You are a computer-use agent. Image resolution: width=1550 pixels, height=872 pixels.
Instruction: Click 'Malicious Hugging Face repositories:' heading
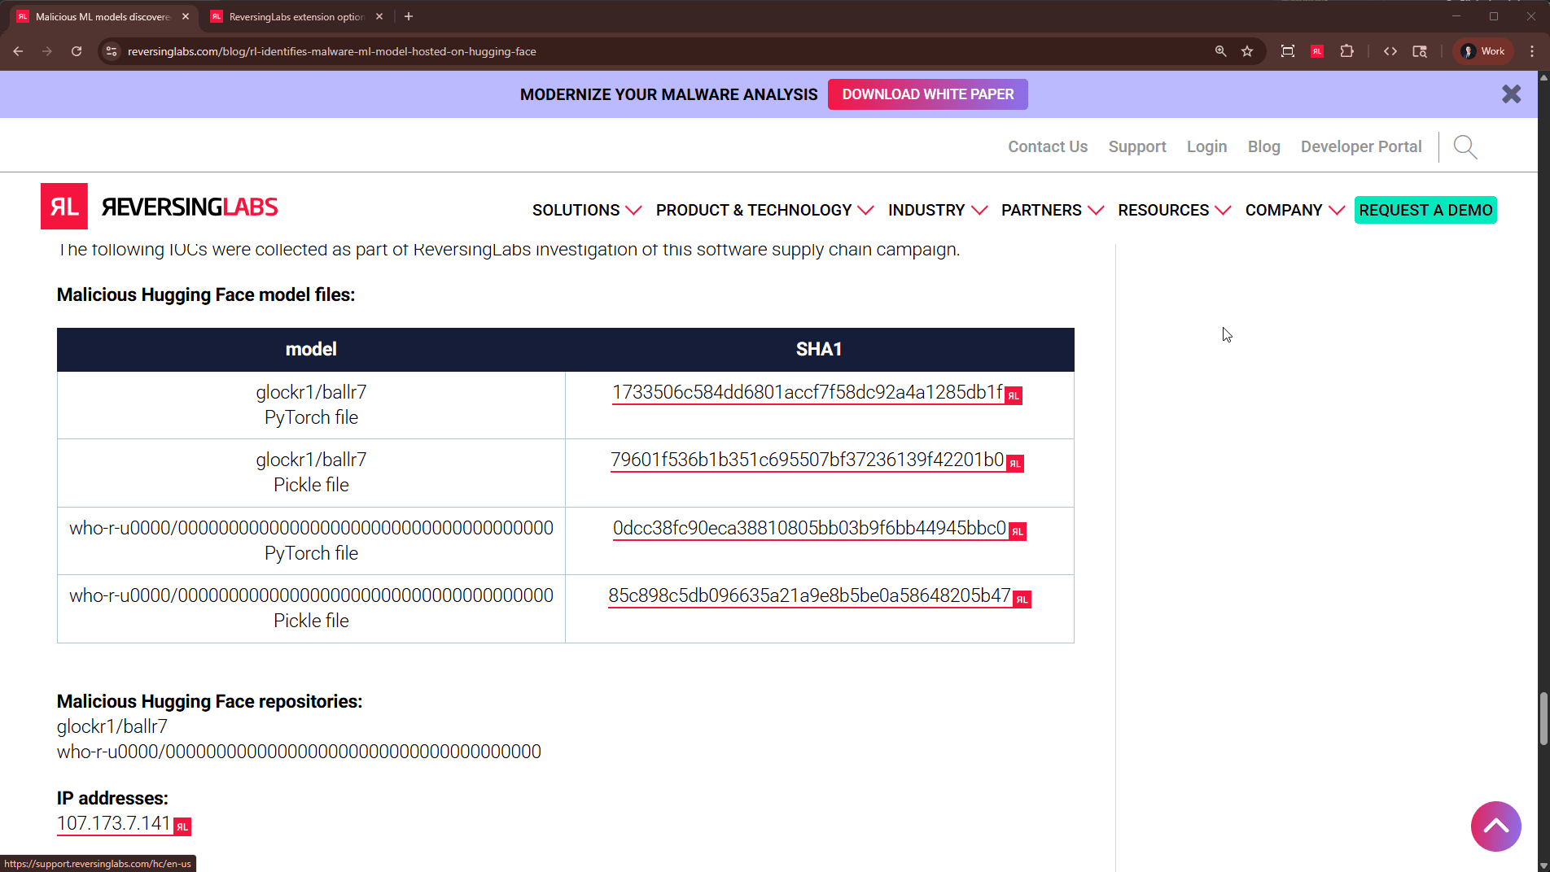pyautogui.click(x=209, y=701)
